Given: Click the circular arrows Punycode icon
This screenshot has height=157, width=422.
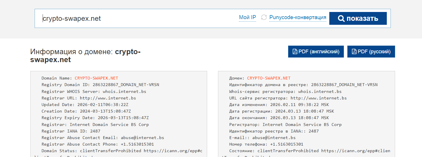Looking at the screenshot, I should 264,18.
